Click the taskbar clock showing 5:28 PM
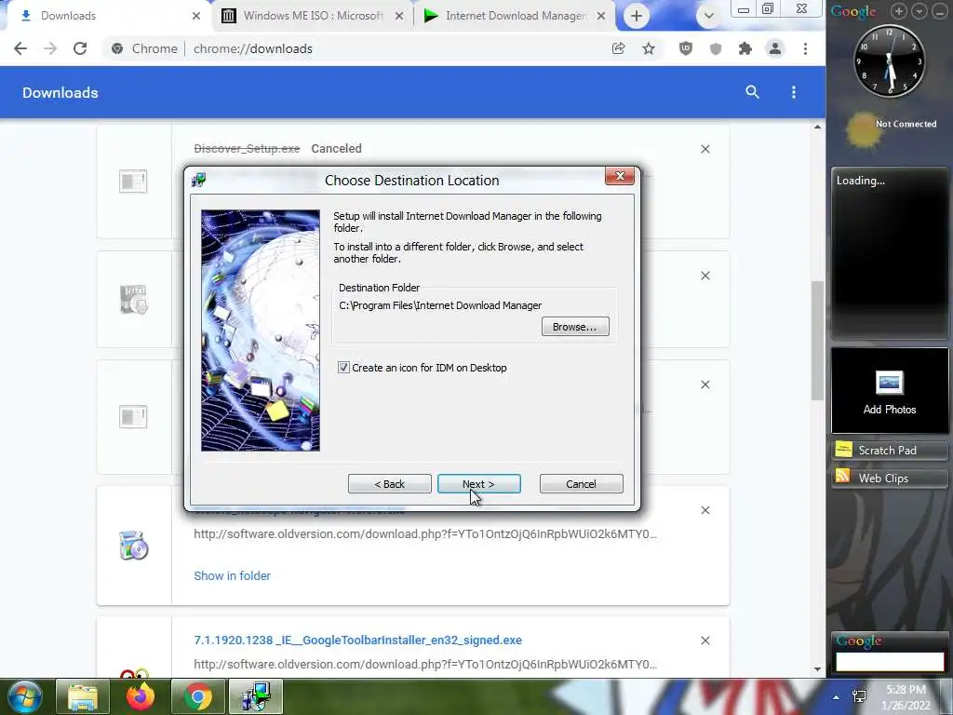The image size is (953, 715). pyautogui.click(x=906, y=697)
